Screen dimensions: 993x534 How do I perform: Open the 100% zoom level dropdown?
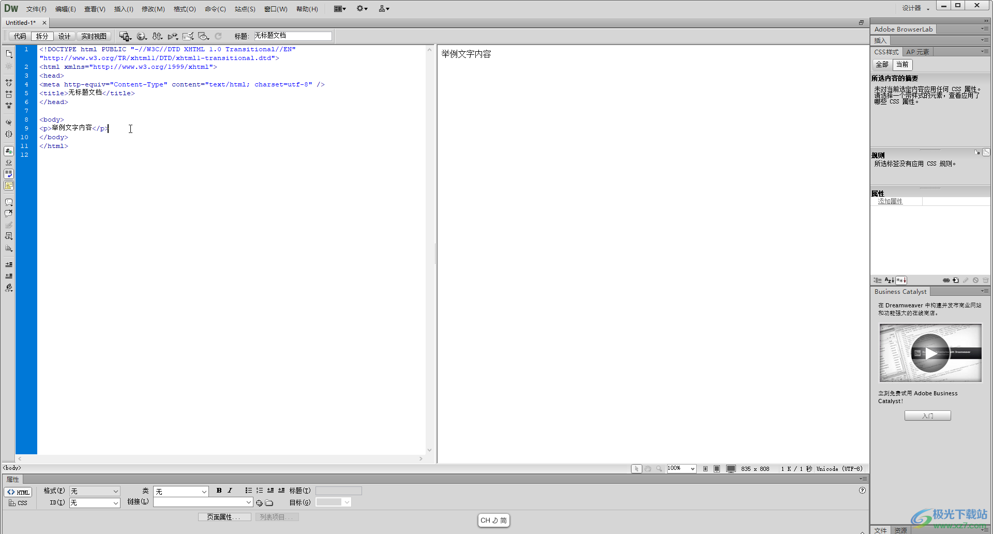(x=681, y=469)
